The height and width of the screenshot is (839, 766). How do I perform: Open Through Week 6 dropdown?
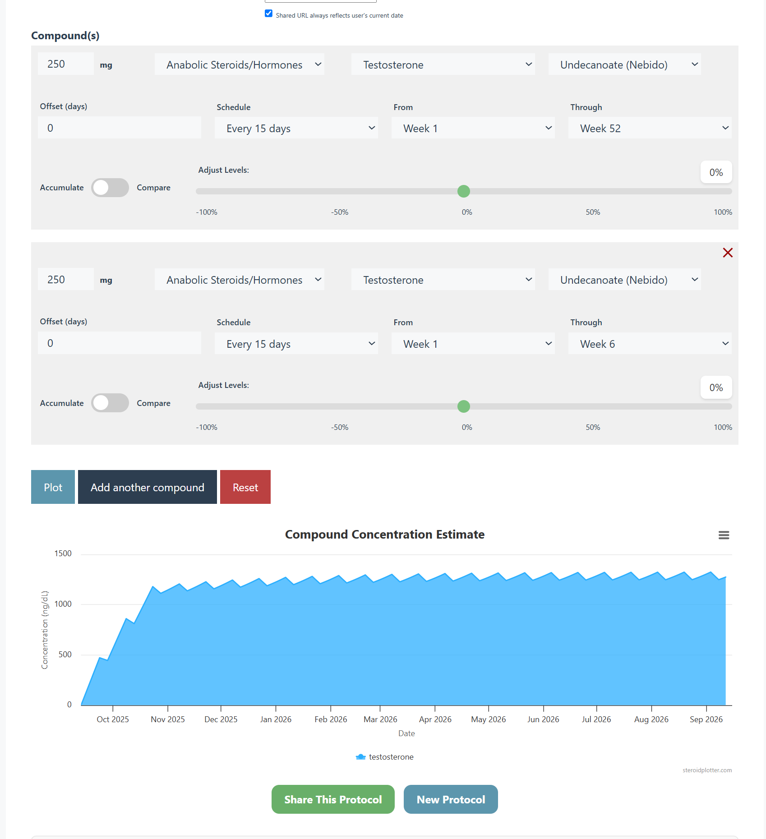coord(650,344)
